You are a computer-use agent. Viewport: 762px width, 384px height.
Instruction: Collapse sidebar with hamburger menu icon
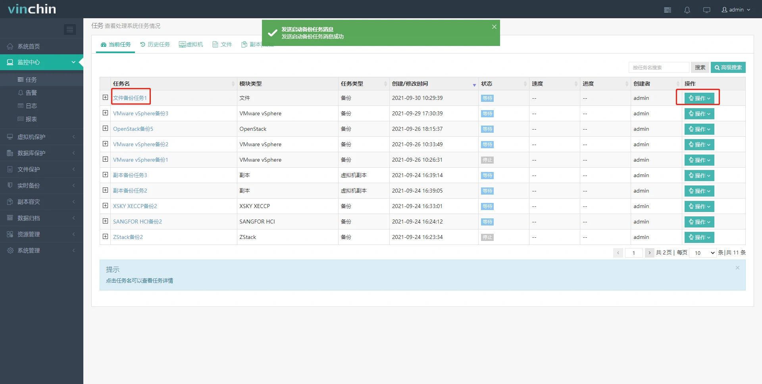70,29
